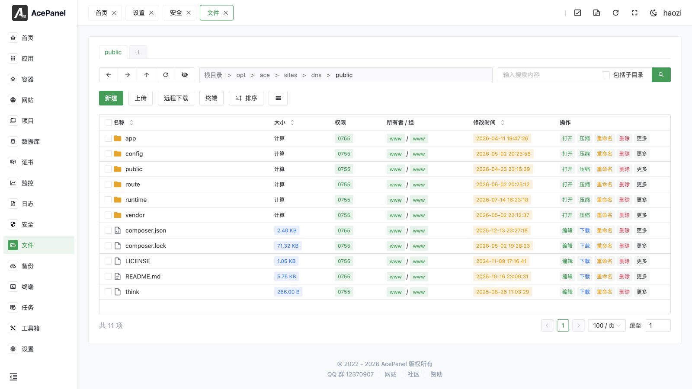Screen dimensions: 692x389
Task: Reload page with top header refresh icon
Action: pyautogui.click(x=615, y=13)
